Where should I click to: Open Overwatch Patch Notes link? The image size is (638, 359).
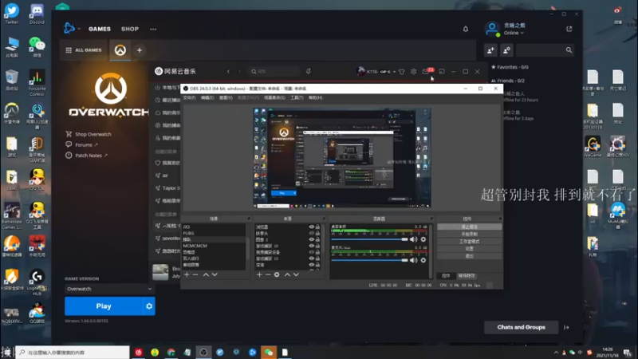pos(87,156)
